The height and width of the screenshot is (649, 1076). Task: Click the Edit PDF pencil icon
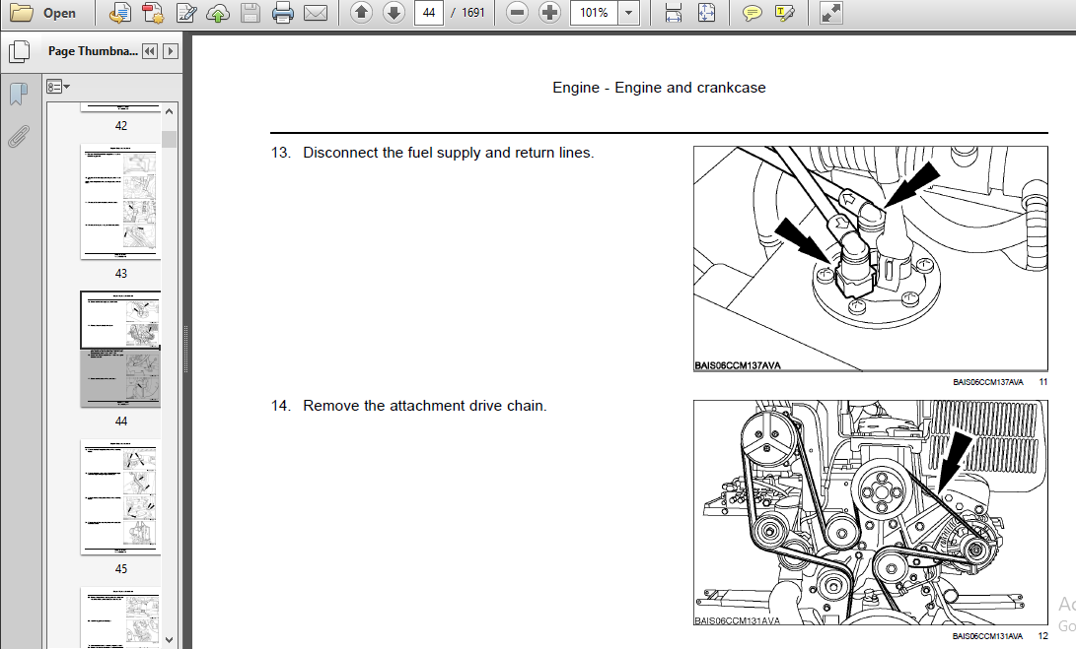[185, 13]
